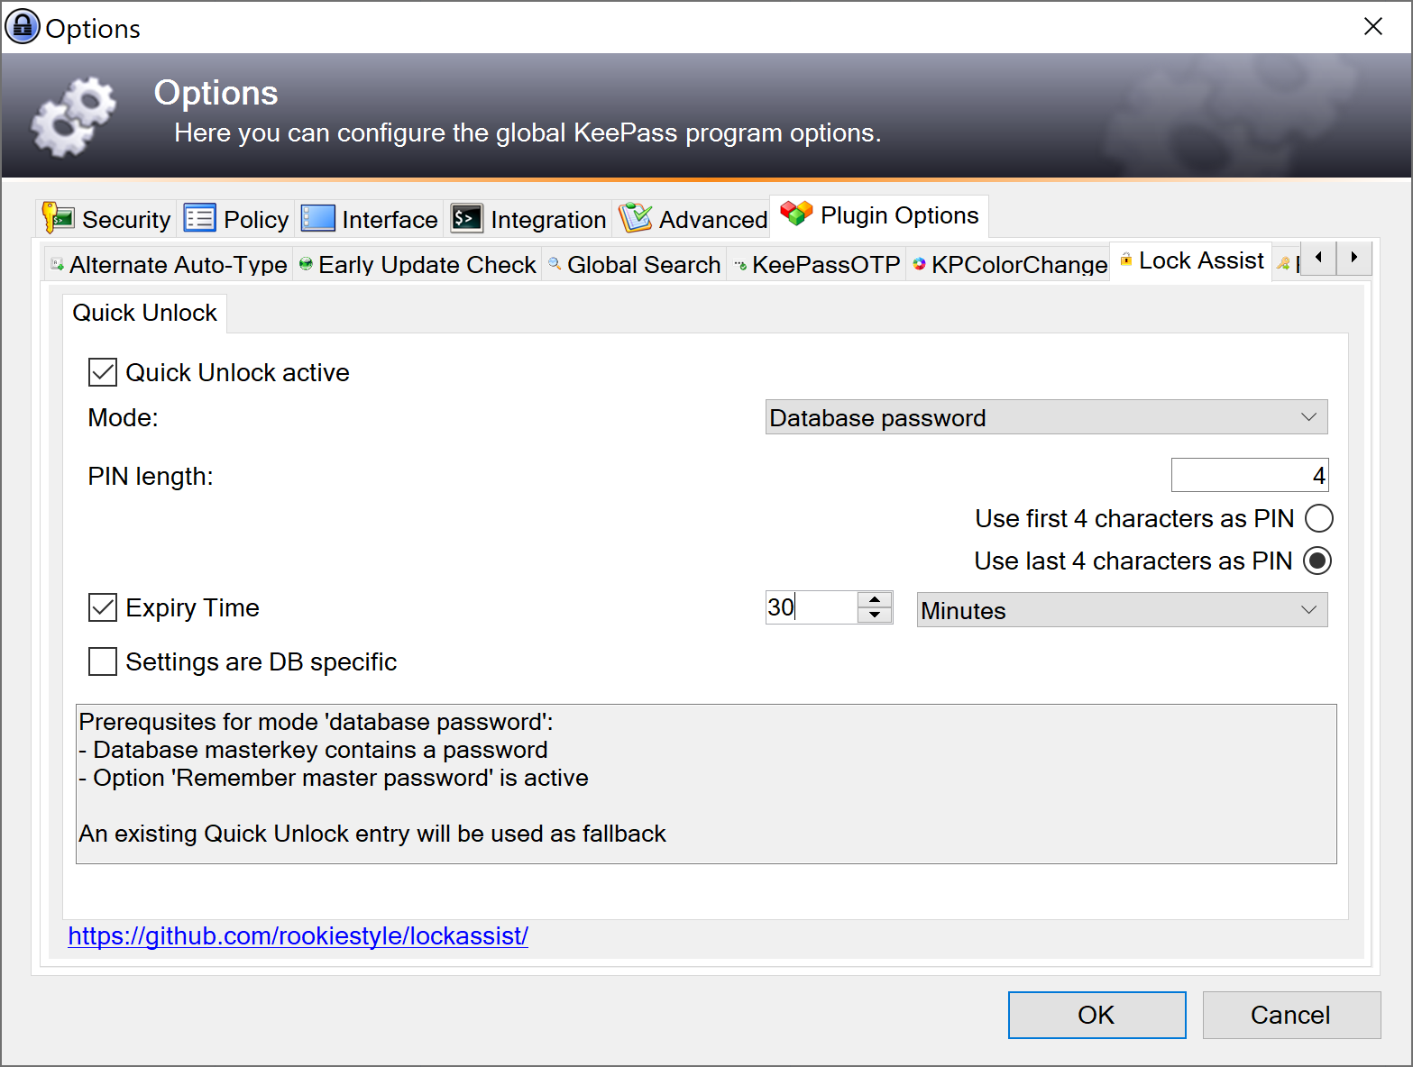Image resolution: width=1413 pixels, height=1067 pixels.
Task: Click the Lock Assist padlock icon
Action: point(1125,260)
